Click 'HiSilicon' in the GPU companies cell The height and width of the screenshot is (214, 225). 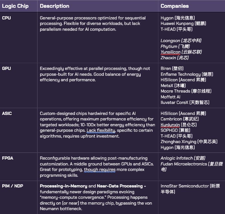(x=183, y=80)
